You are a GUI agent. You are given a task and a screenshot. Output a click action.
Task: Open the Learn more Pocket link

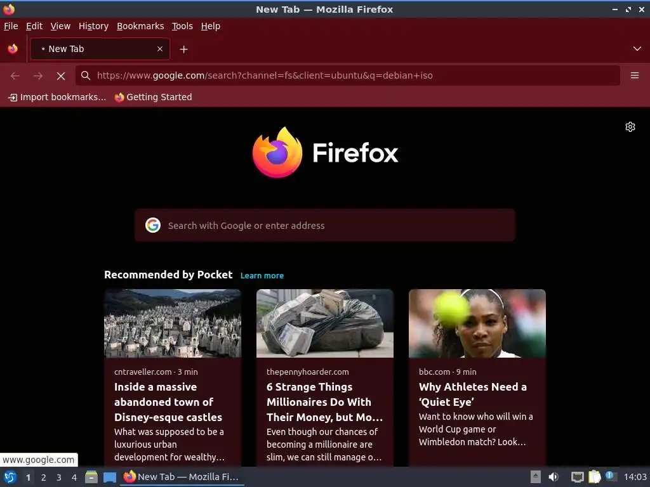262,275
